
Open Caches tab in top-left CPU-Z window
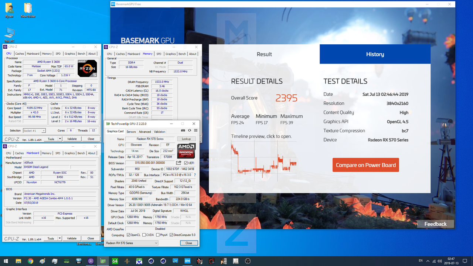pos(20,54)
